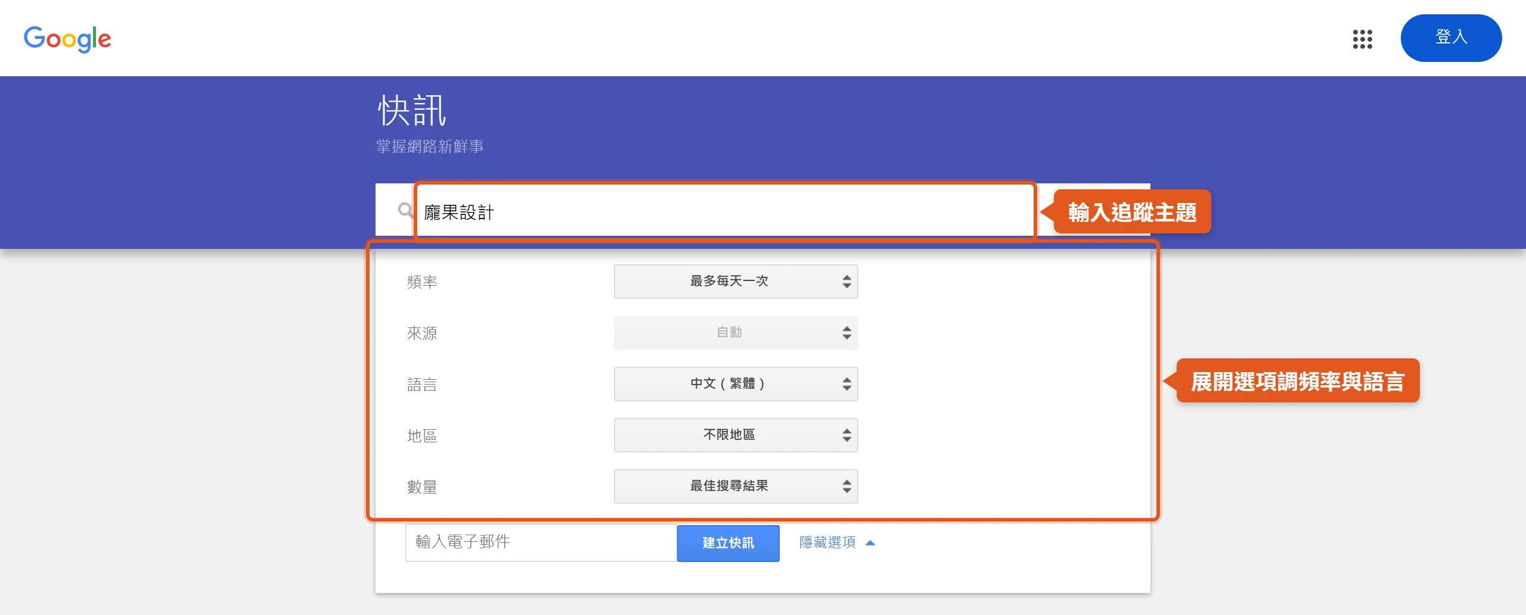Click the 來源 label
The width and height of the screenshot is (1526, 615).
422,333
